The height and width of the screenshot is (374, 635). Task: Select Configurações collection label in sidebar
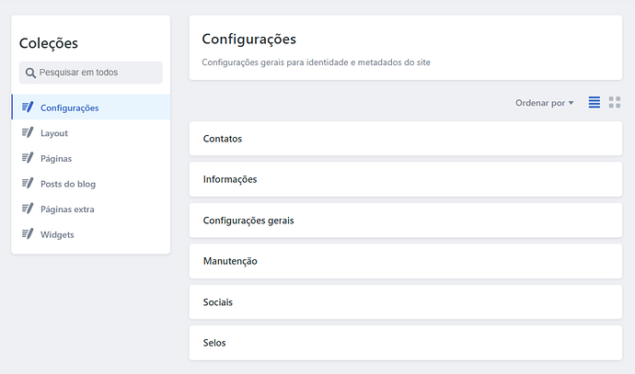tap(70, 108)
